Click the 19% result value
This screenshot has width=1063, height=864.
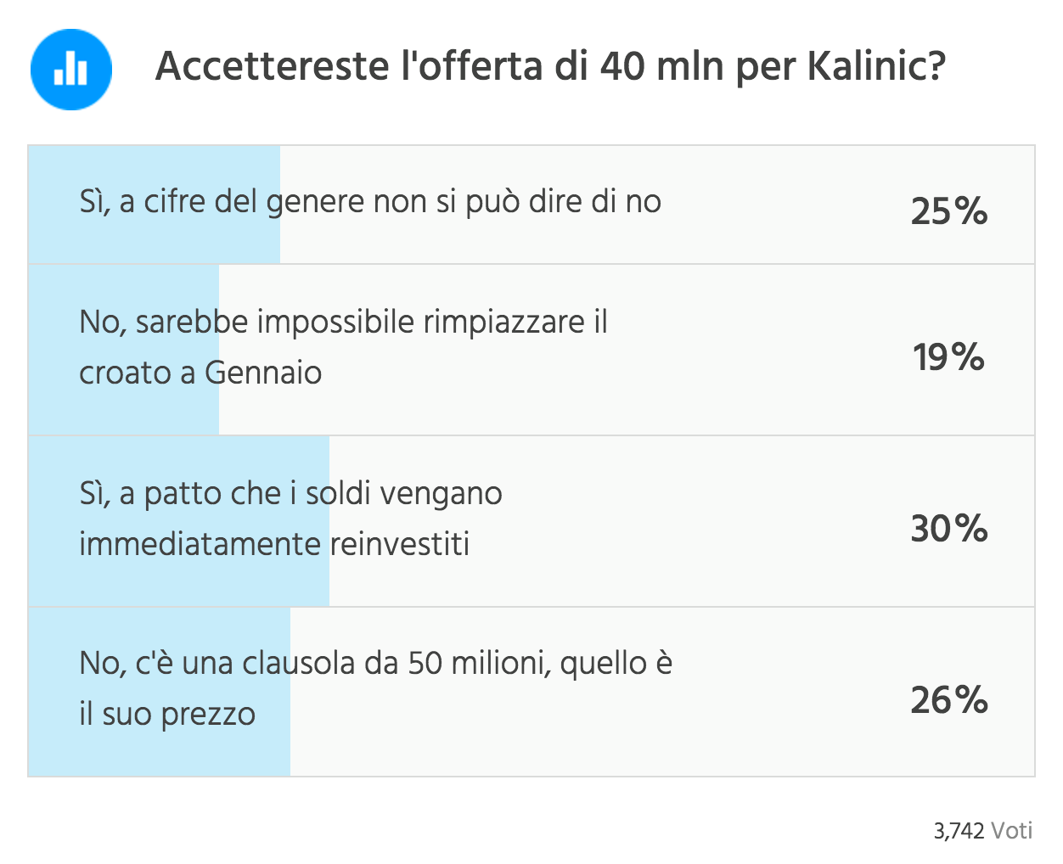pyautogui.click(x=948, y=357)
